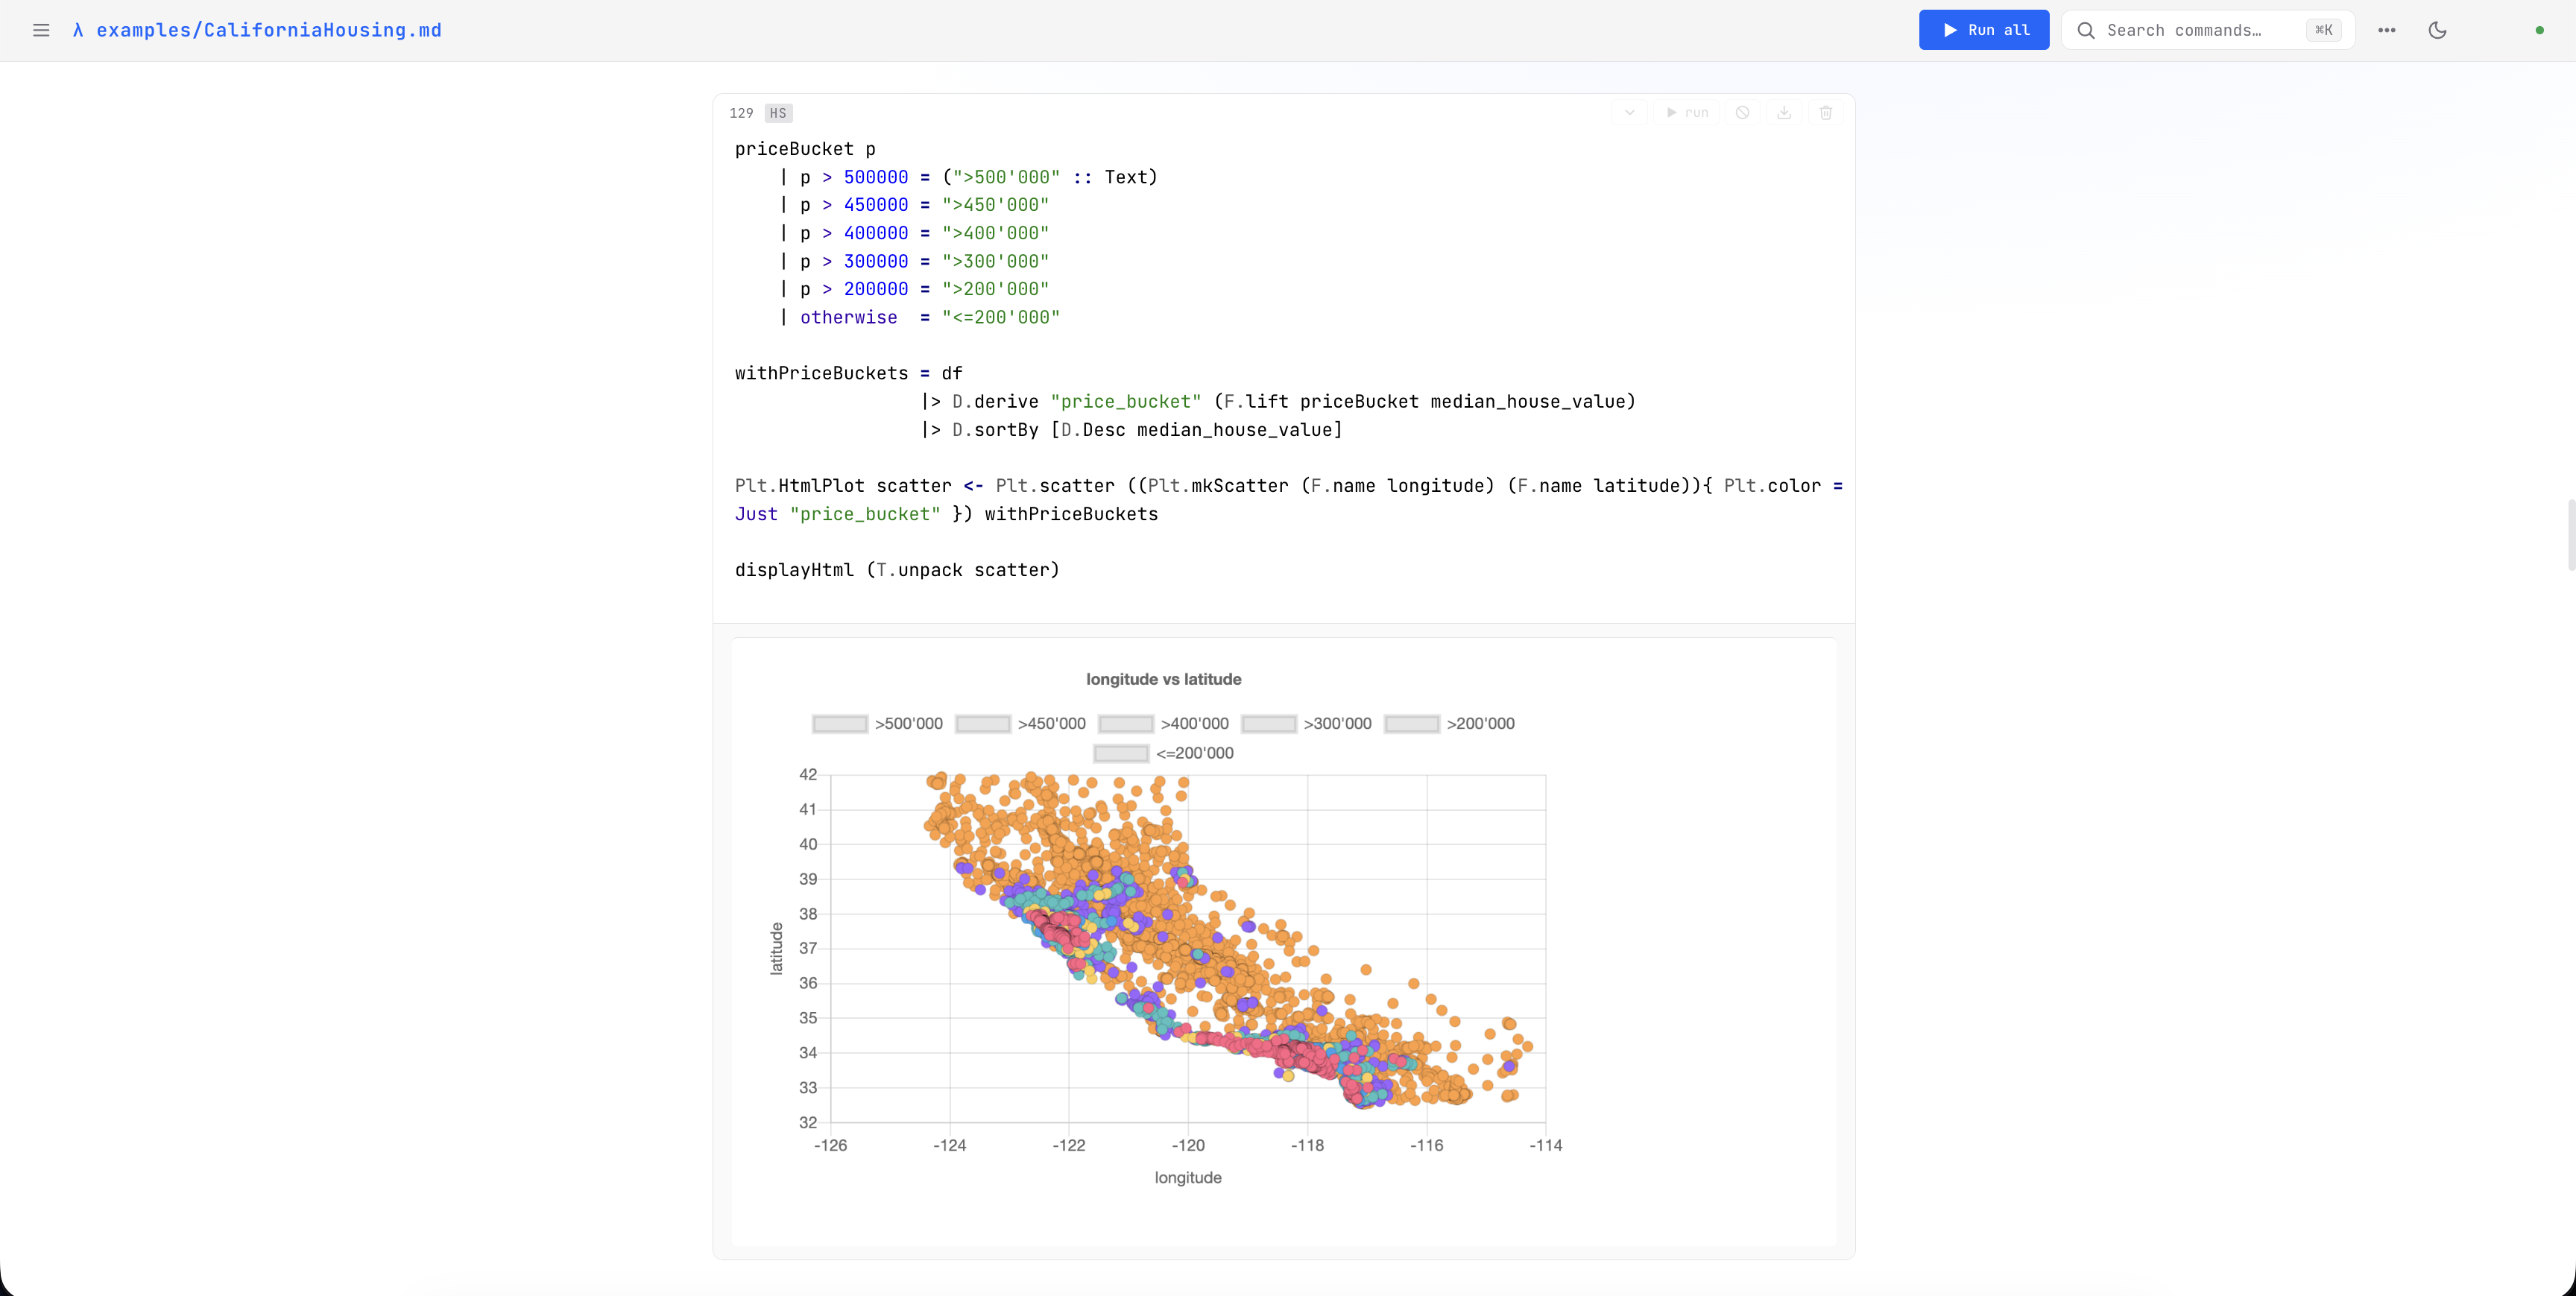2576x1296 pixels.
Task: Focus the Search commands field
Action: click(2208, 30)
